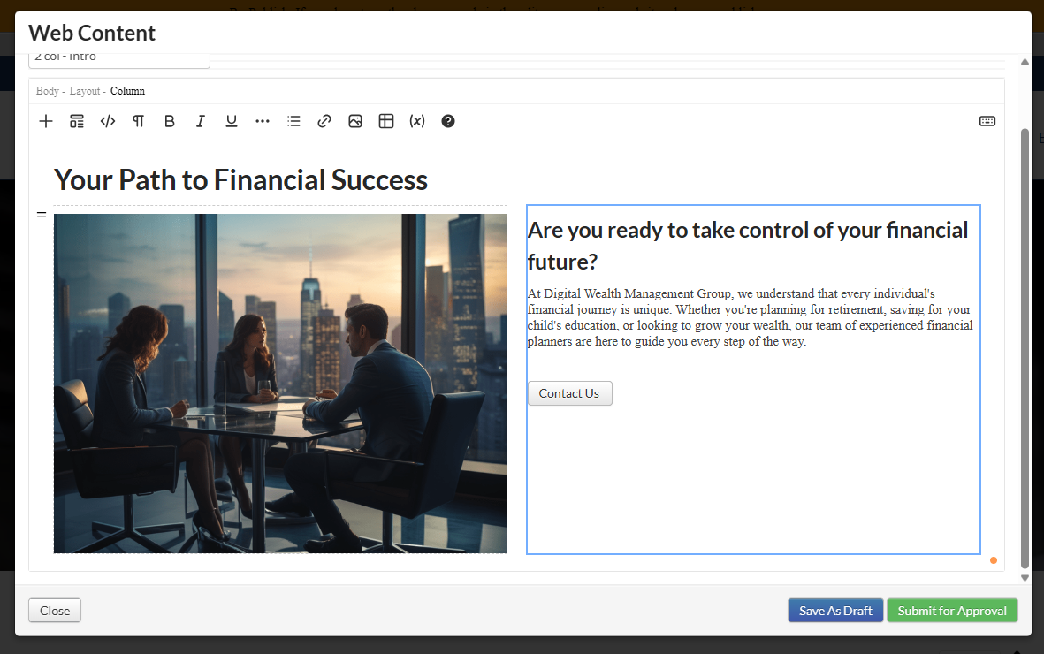Click the 'Your Path to Financial Success' heading
Image resolution: width=1044 pixels, height=654 pixels.
pyautogui.click(x=240, y=179)
